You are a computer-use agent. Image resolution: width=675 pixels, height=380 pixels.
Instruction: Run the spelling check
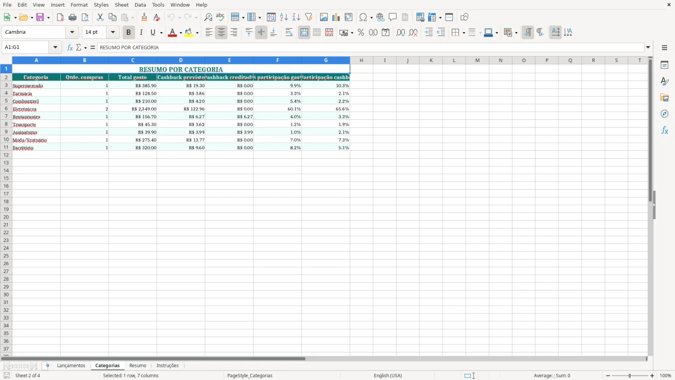coord(220,17)
